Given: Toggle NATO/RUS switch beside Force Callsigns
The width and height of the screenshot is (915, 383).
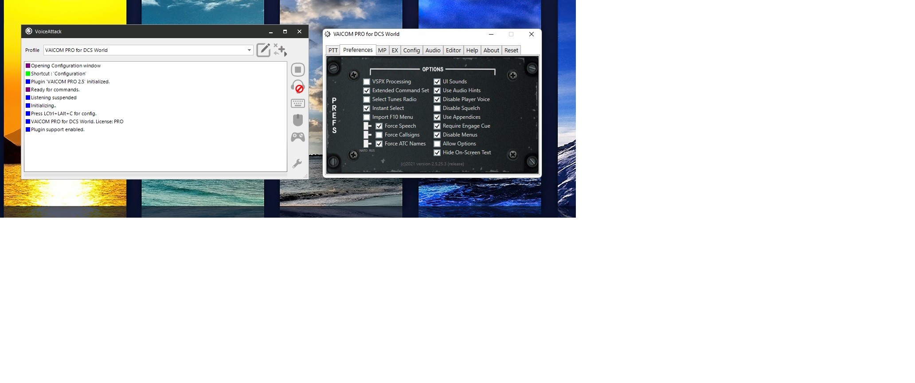Looking at the screenshot, I should click(x=368, y=135).
